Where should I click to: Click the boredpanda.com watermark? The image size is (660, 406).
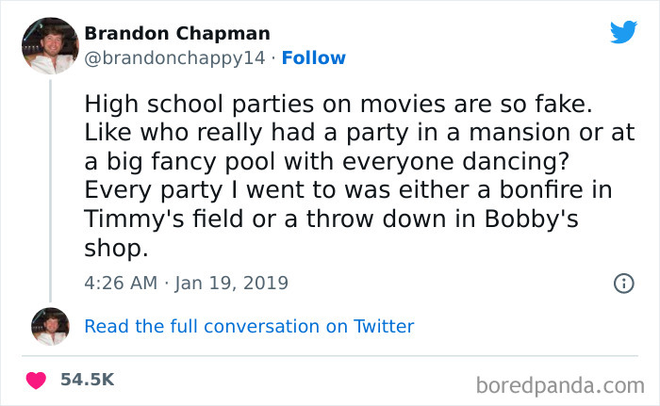[x=560, y=383]
